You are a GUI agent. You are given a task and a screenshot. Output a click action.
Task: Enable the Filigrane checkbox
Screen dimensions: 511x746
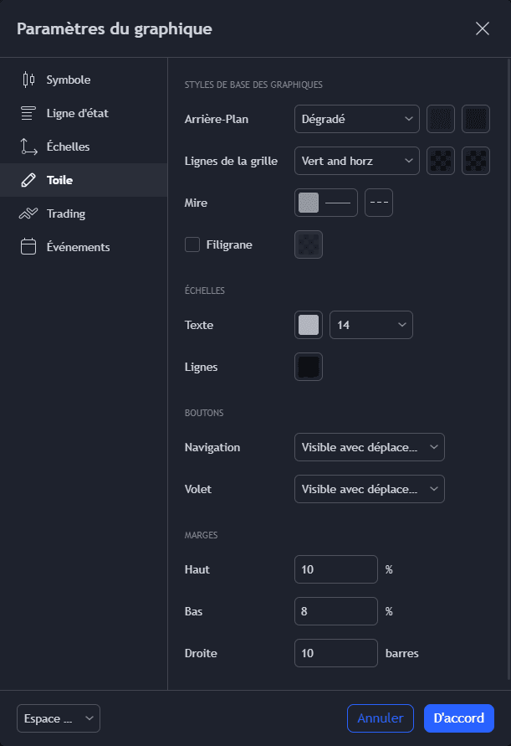pyautogui.click(x=192, y=244)
